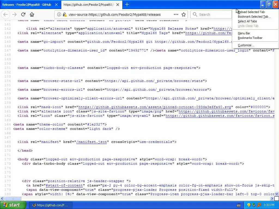The width and height of the screenshot is (279, 209).
Task: Open page actions three-dots menu
Action: (x=176, y=15)
